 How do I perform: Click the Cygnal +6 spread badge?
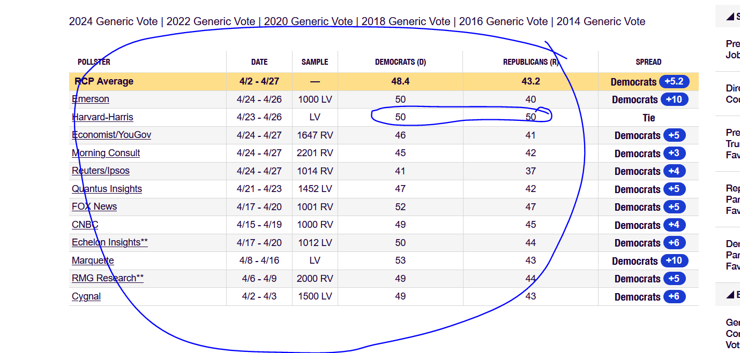coord(674,297)
